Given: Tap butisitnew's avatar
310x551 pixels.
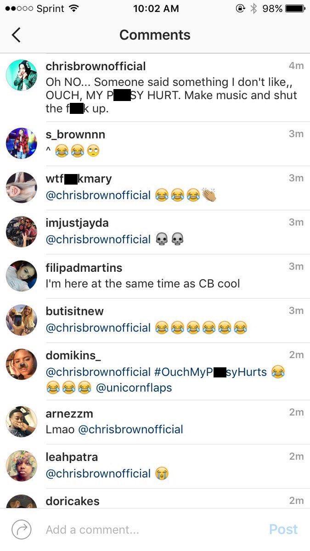Looking at the screenshot, I should (21, 320).
